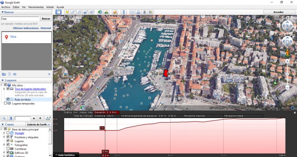Screen dimensions: 297x157
Task: Add a placemark with the yellow pushpin icon
Action: [67, 12]
